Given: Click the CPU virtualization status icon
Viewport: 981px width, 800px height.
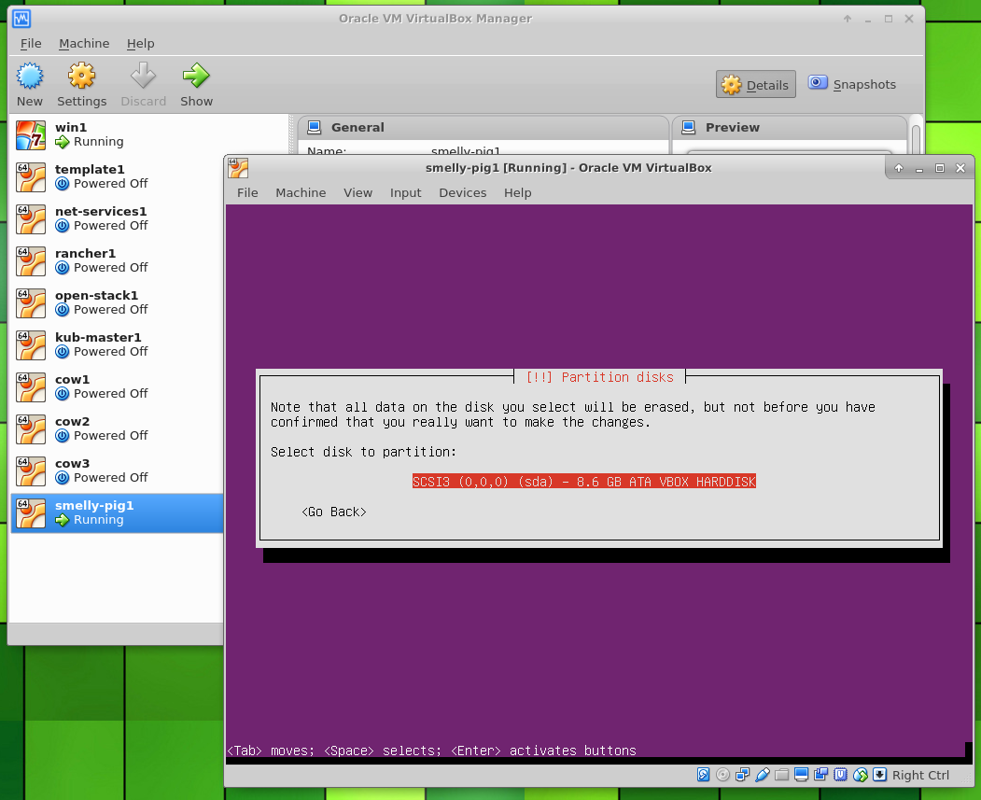Looking at the screenshot, I should 840,775.
